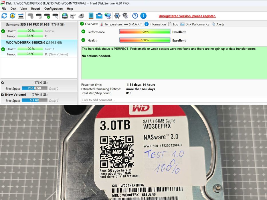Click the WDC disk health 100 % bar
Screen dimensions: 267x200
pos(30,49)
